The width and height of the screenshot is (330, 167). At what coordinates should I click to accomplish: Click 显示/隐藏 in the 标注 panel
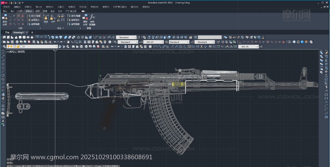click(74, 16)
